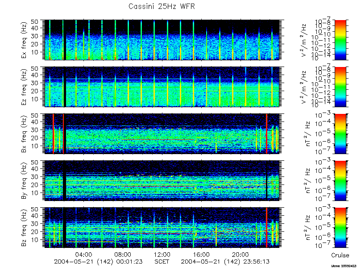Click the '04:00' time axis label
Viewport: 357px width, 268px height.
(84, 254)
